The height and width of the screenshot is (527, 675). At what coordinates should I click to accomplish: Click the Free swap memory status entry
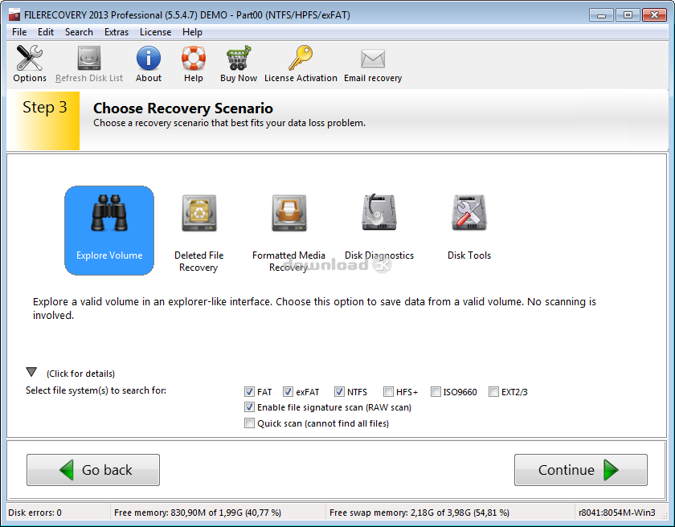pyautogui.click(x=419, y=513)
